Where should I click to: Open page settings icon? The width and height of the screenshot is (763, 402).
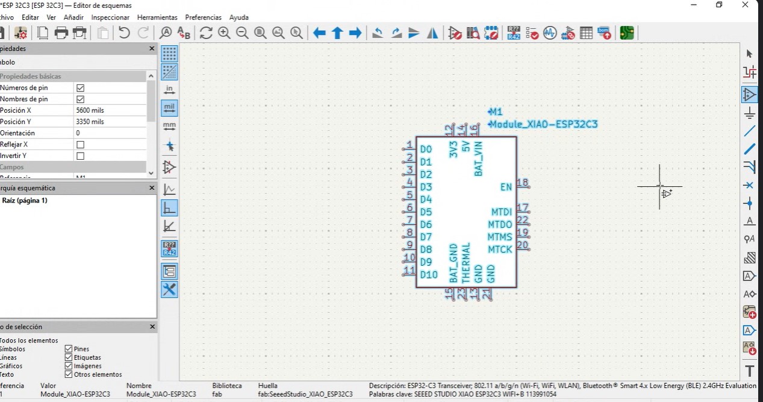point(43,33)
